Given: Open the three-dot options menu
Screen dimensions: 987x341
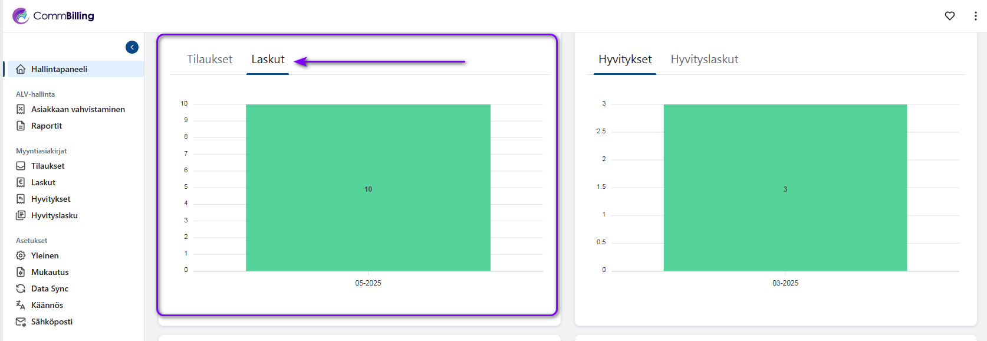Looking at the screenshot, I should point(975,16).
